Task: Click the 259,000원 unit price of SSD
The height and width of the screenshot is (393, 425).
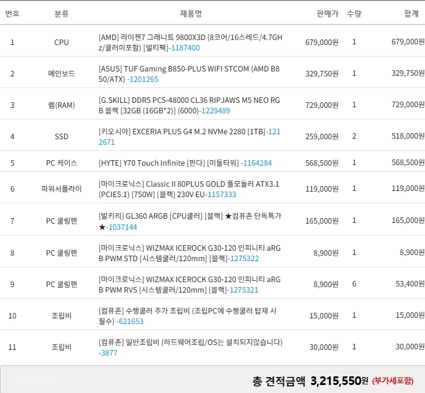Action: coord(322,137)
